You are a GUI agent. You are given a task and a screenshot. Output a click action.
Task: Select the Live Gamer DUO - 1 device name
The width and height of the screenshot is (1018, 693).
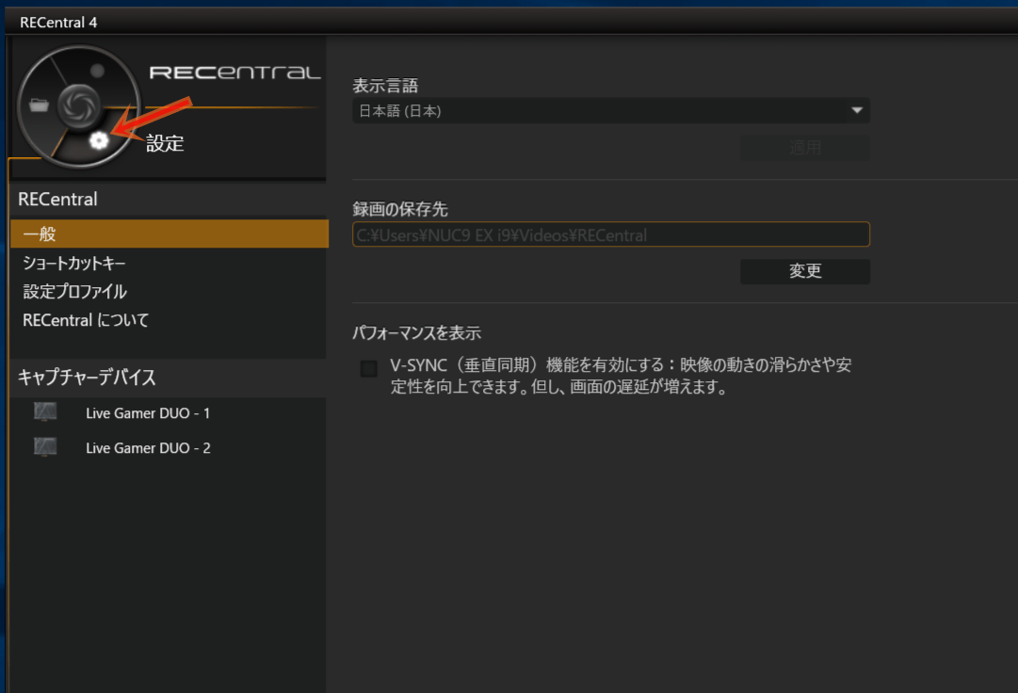pyautogui.click(x=148, y=413)
